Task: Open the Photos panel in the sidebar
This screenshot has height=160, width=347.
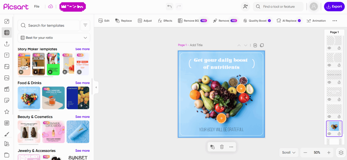Action: [7, 78]
